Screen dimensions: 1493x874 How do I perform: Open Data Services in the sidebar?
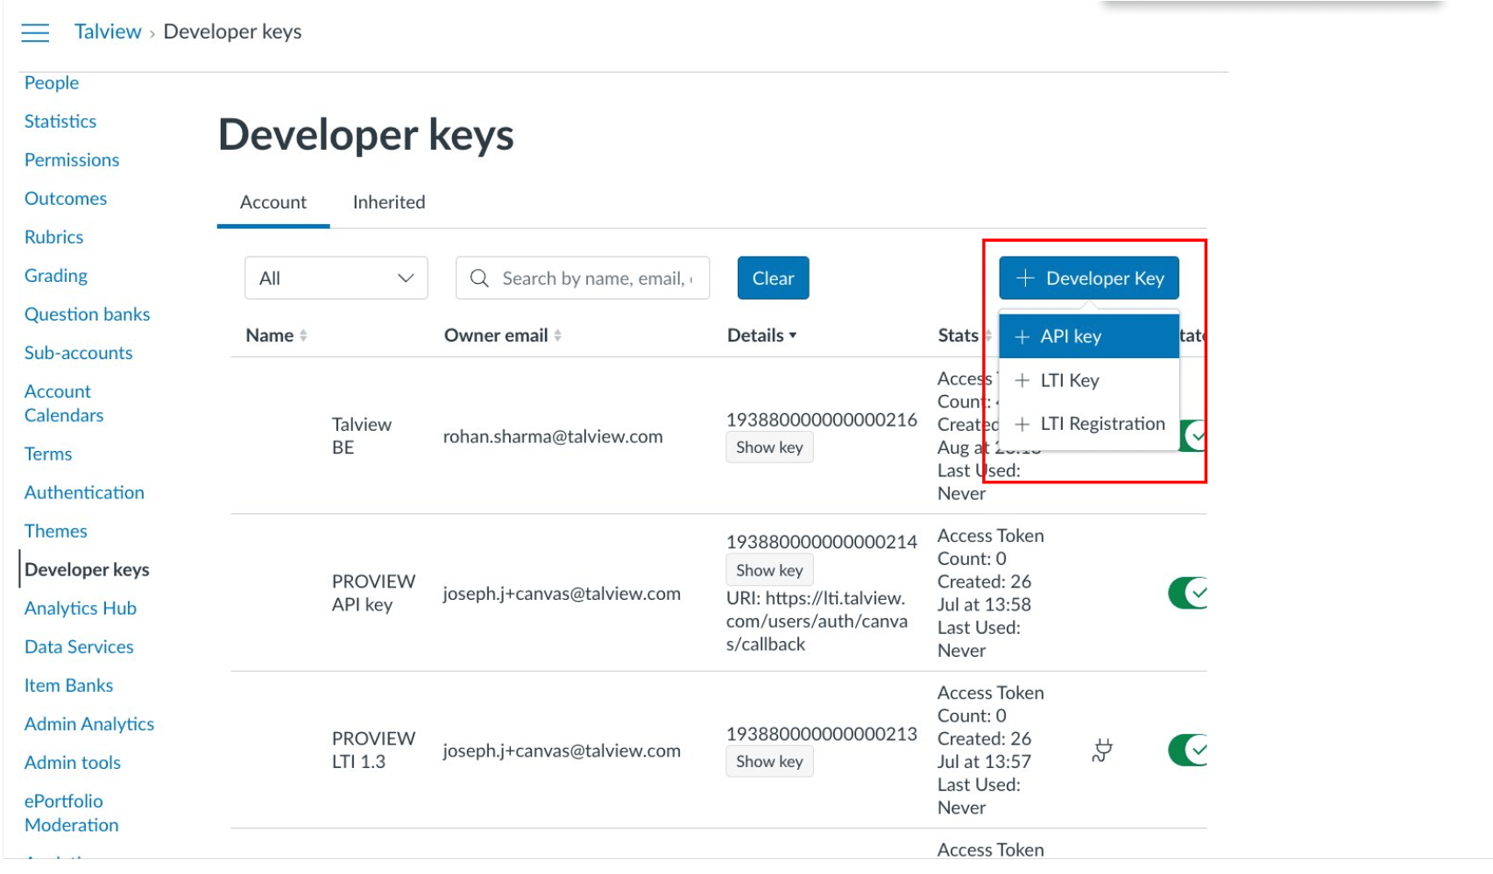[79, 647]
